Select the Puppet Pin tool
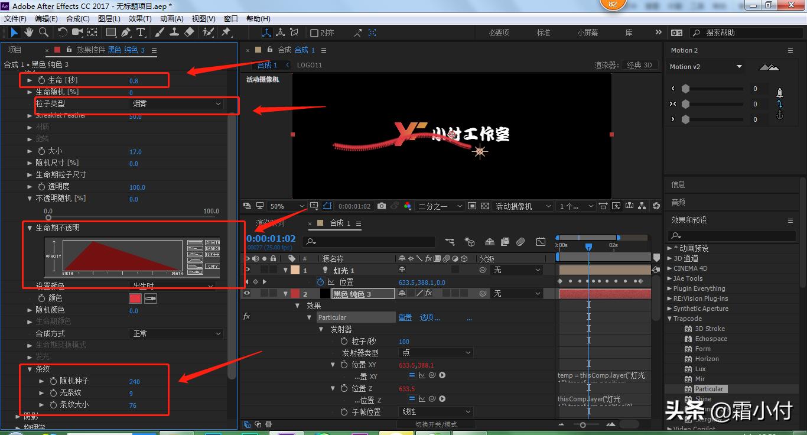This screenshot has height=435, width=807. pos(226,33)
